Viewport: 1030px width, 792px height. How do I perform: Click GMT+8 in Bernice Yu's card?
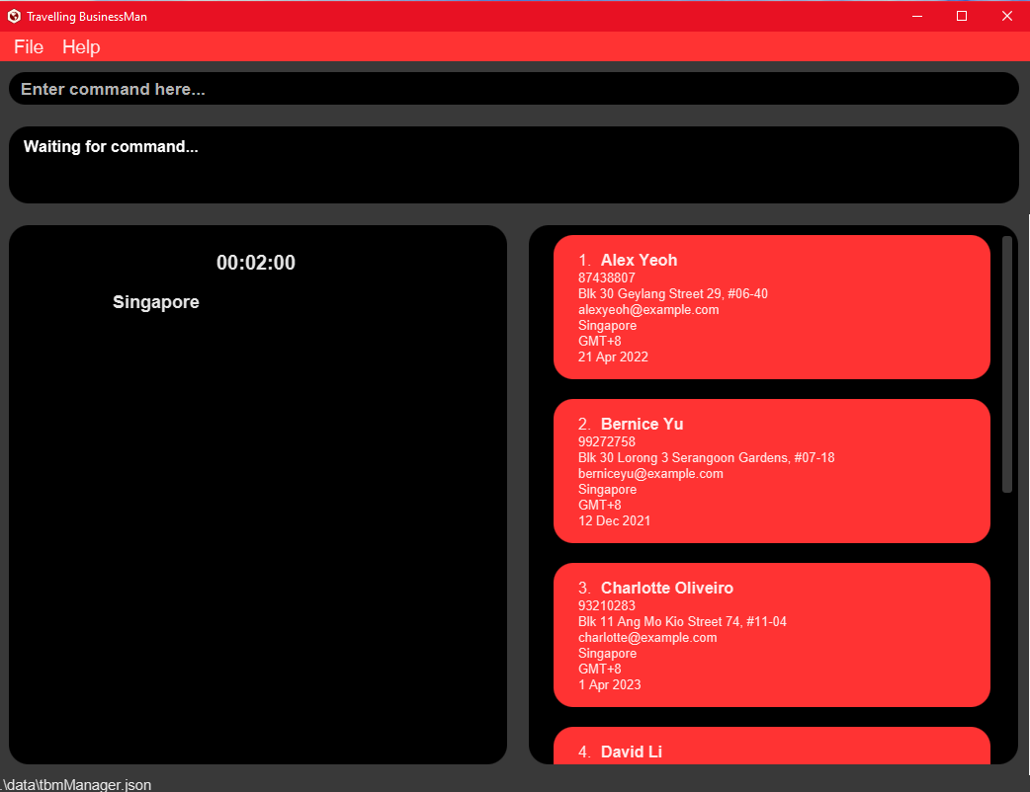[x=599, y=506]
